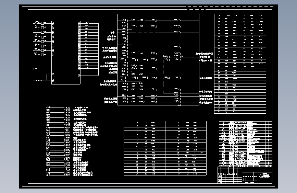Select the Y436 output address

[x=67, y=123]
